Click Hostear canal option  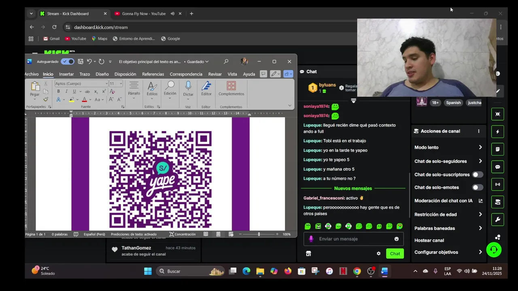pyautogui.click(x=429, y=240)
